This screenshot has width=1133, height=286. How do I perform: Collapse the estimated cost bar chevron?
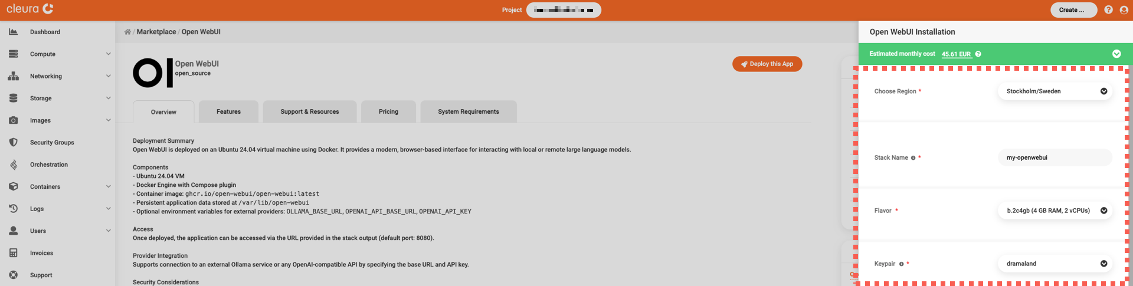[x=1116, y=54]
